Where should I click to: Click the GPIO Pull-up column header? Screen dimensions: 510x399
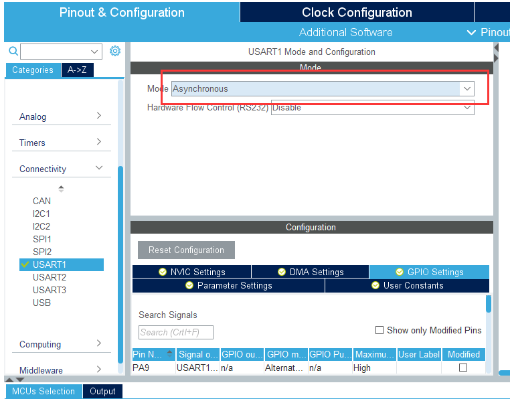[331, 354]
